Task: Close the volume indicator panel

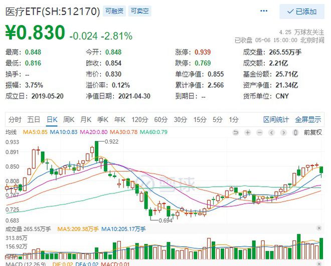Action: pyautogui.click(x=319, y=228)
